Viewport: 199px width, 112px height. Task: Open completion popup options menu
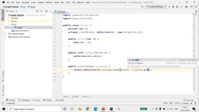coord(197,66)
